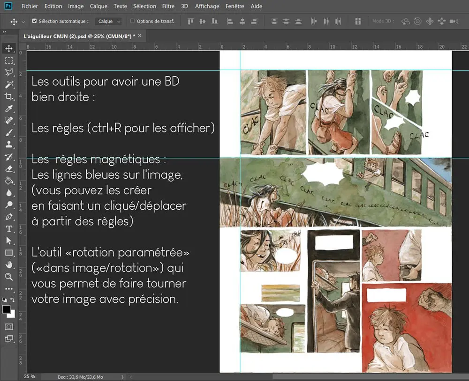Select the Blur tool
Viewport: 469px width, 381px height.
pos(8,192)
